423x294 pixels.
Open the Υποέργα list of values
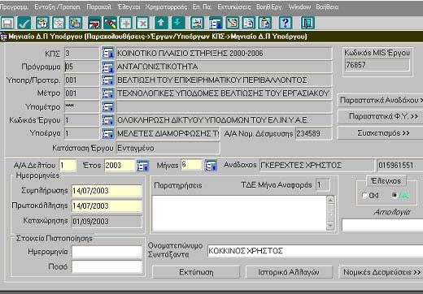coord(107,133)
